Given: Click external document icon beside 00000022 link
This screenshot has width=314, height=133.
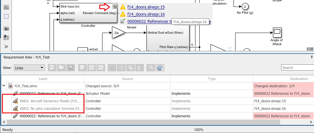Looking at the screenshot, I should [x=123, y=21].
